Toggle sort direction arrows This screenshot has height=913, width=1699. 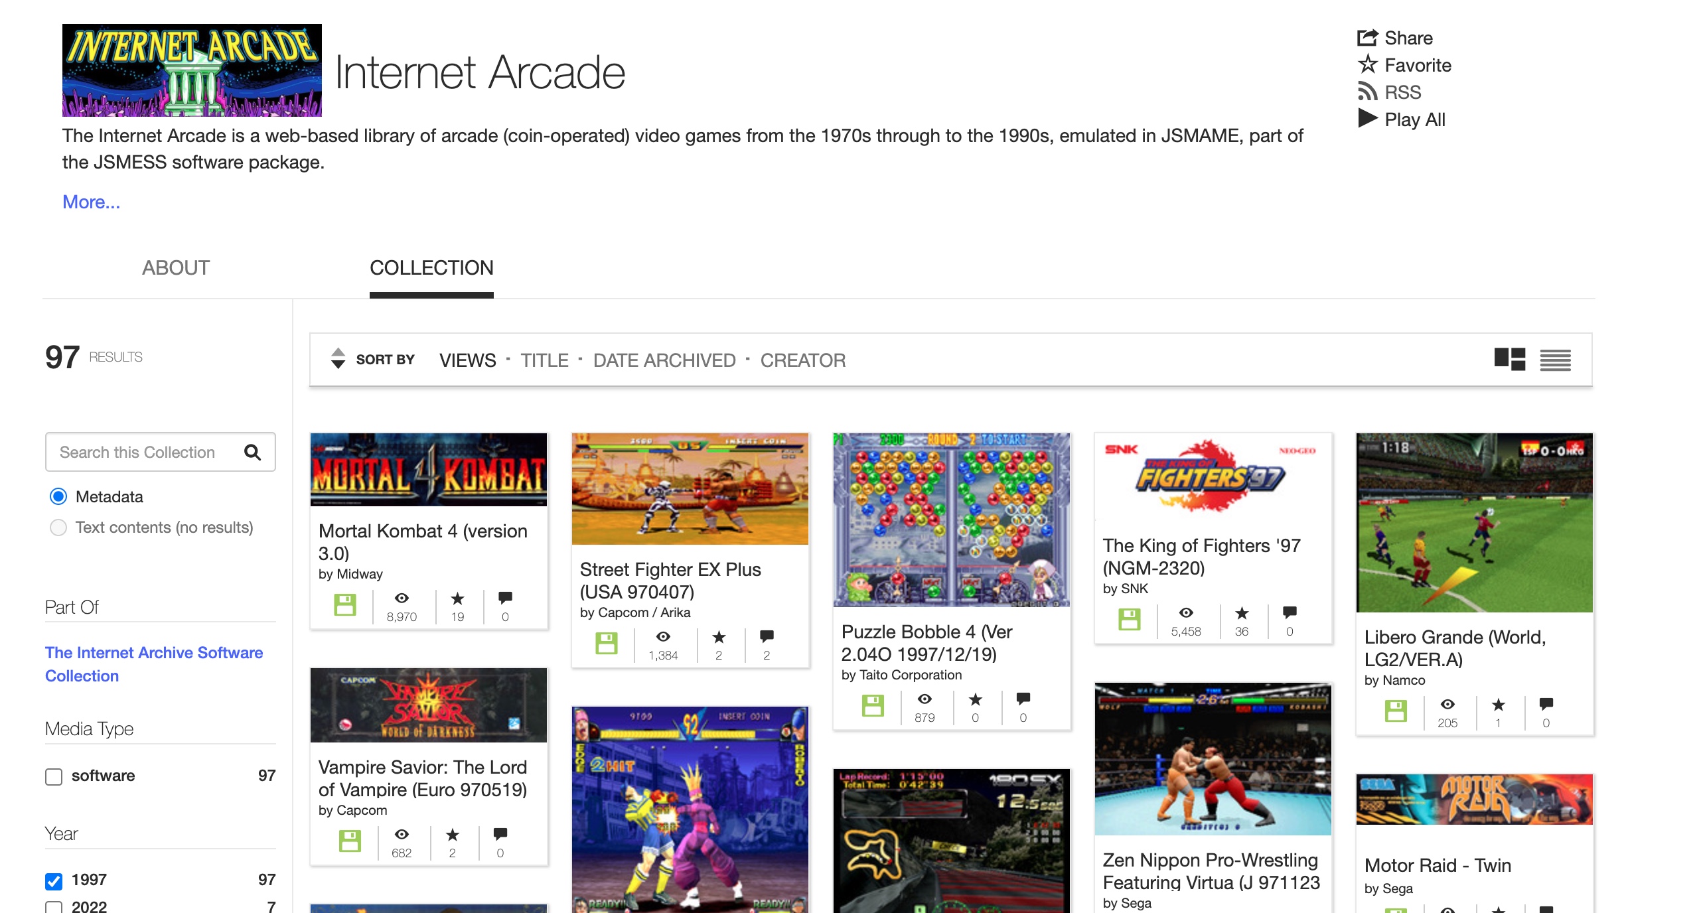pyautogui.click(x=338, y=358)
